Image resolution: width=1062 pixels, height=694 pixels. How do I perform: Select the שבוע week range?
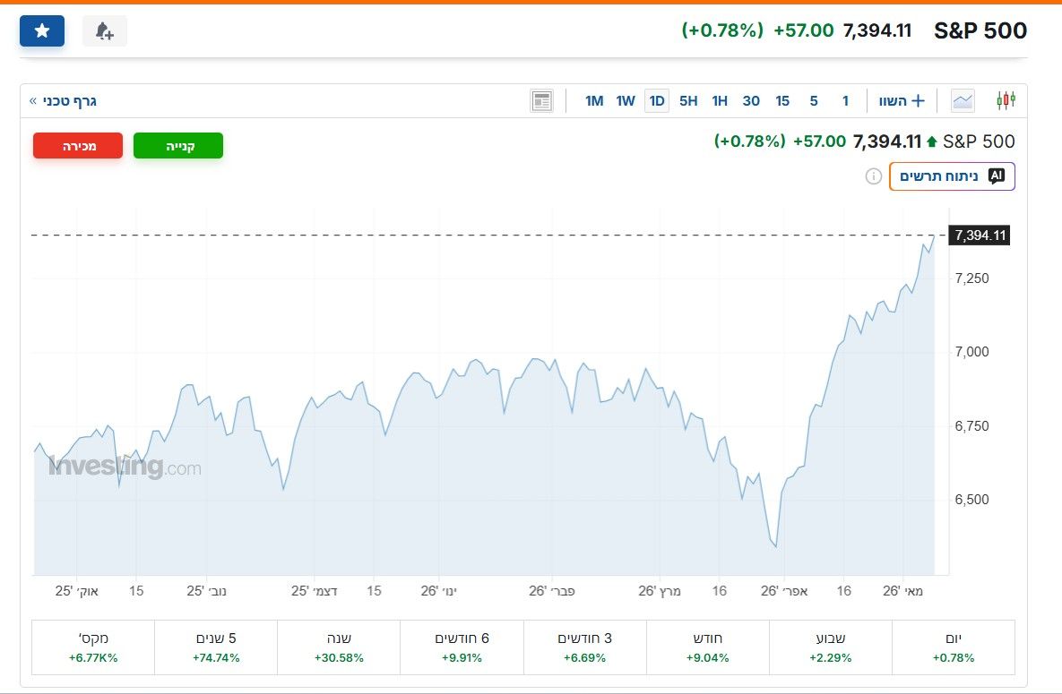click(x=831, y=647)
